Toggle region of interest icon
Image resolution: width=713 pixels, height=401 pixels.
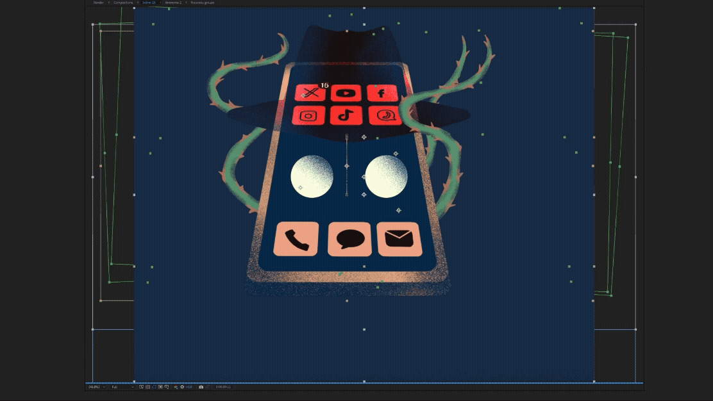click(x=160, y=387)
